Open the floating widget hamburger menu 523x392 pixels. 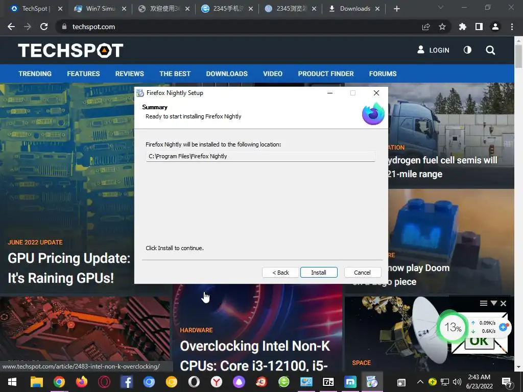point(484,303)
